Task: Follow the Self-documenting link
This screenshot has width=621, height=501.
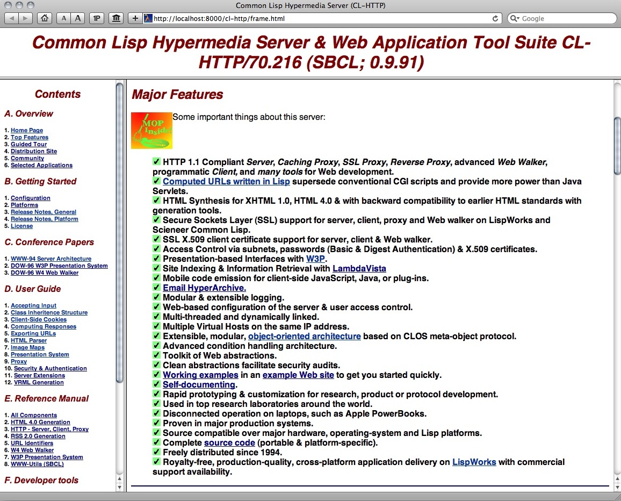Action: coord(199,384)
